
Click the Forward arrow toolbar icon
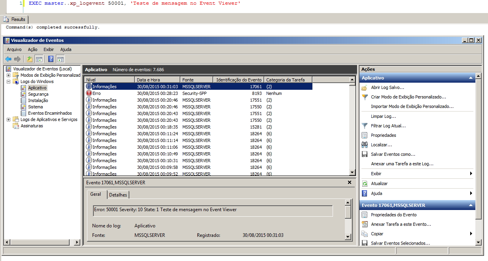[17, 59]
